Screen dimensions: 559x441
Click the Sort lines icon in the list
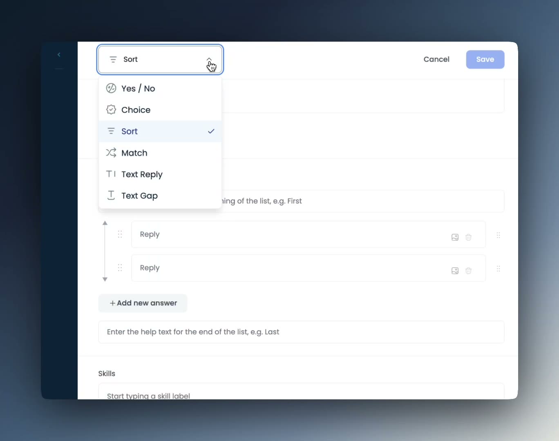tap(111, 131)
